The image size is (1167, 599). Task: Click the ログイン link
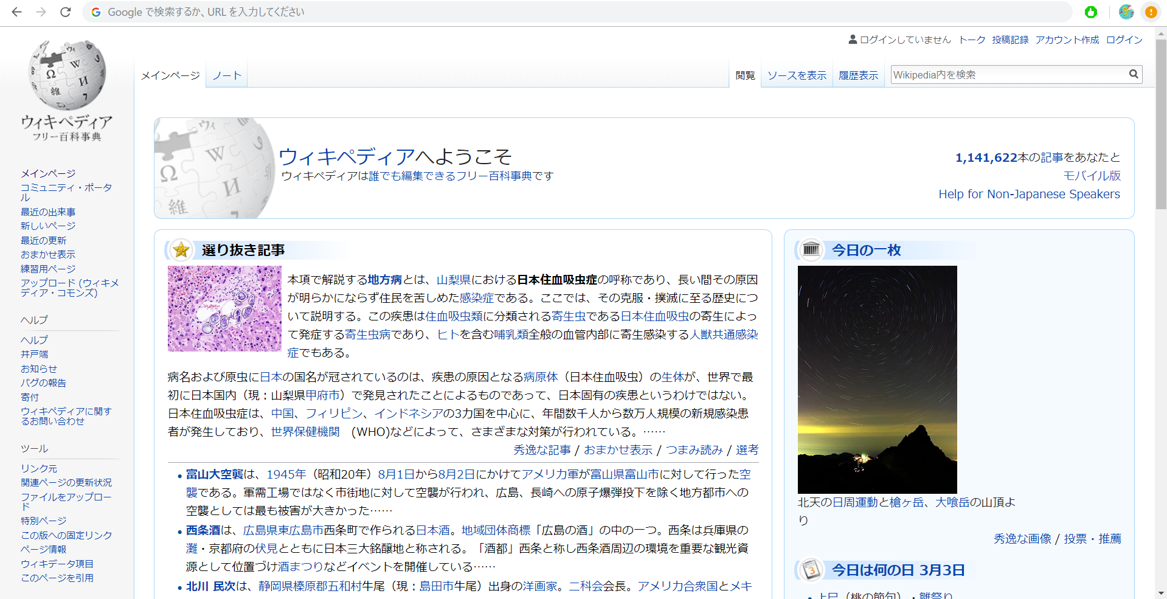point(1124,40)
